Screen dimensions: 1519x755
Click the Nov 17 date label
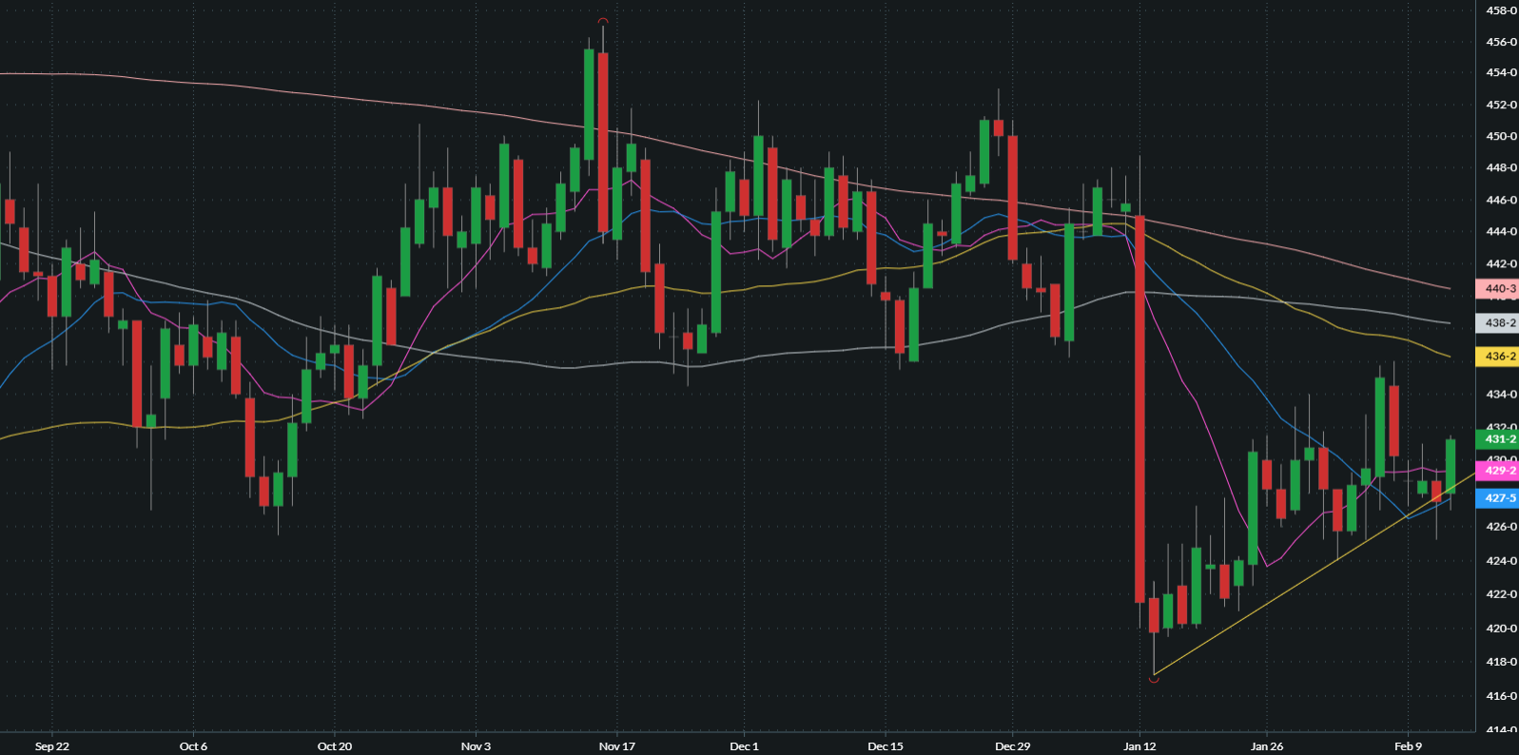617,746
